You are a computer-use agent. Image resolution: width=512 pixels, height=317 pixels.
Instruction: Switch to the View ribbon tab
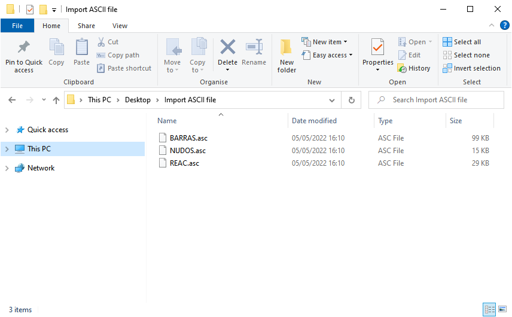pos(120,26)
